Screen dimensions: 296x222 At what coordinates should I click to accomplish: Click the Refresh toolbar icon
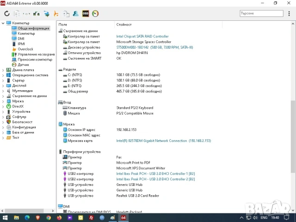(x=7, y=13)
